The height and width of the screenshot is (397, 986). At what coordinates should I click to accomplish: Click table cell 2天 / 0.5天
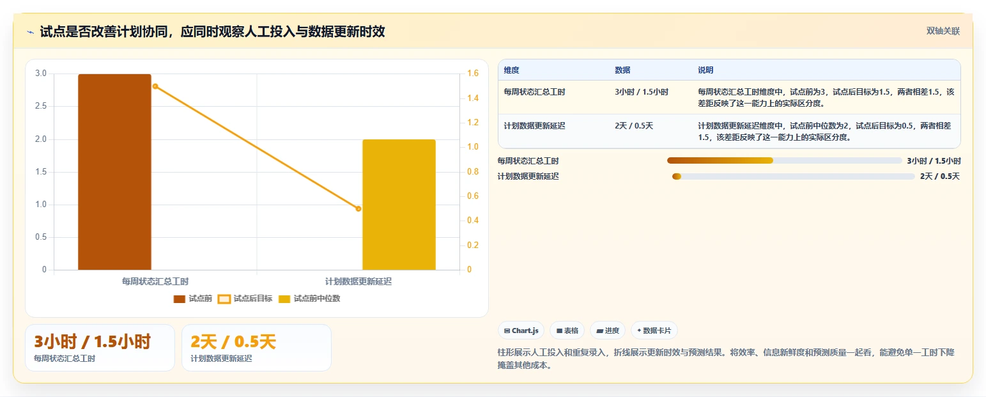pos(634,126)
